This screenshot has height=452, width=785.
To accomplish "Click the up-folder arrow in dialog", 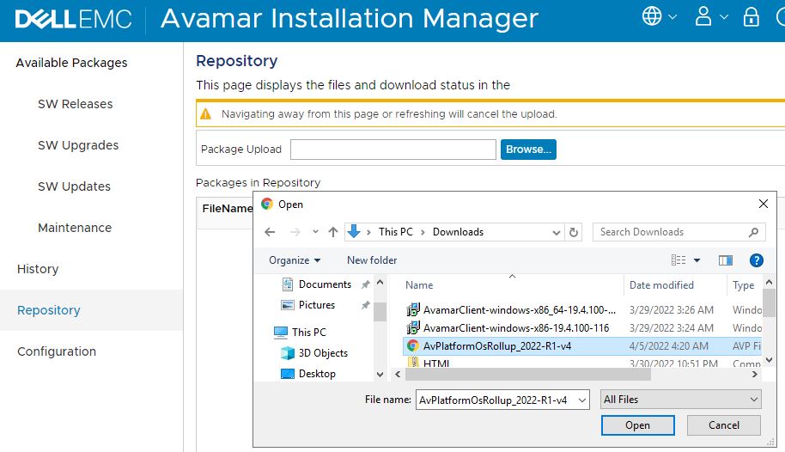I will [333, 232].
